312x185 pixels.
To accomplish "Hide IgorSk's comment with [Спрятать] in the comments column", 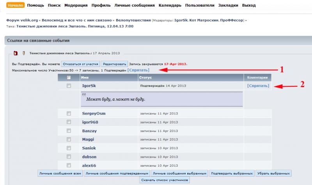I will coord(258,85).
